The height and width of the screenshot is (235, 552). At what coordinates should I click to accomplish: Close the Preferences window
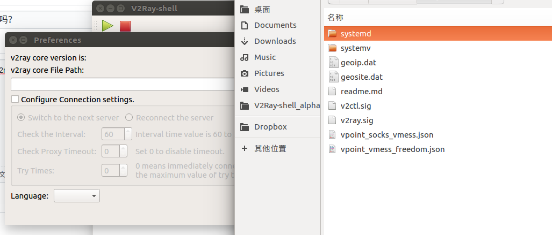pos(13,40)
